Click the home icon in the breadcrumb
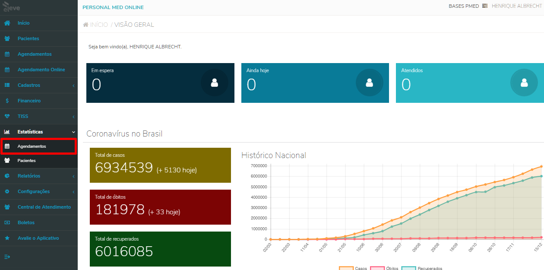544x270 pixels. [86, 25]
